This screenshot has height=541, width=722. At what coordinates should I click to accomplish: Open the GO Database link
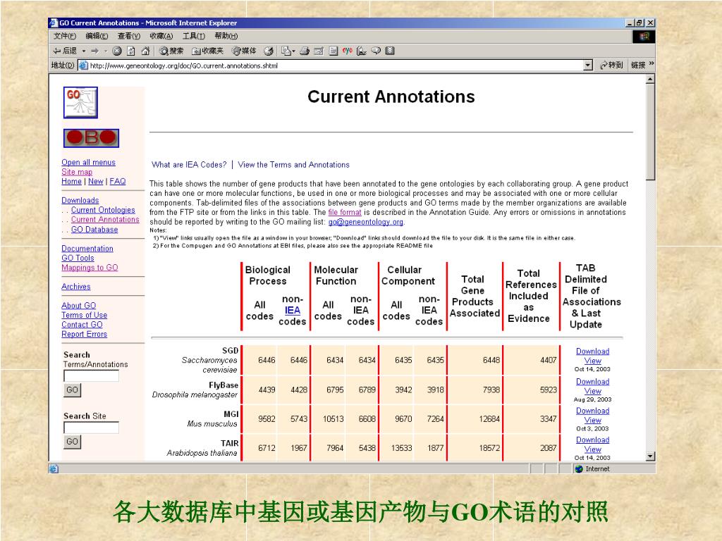(x=94, y=230)
